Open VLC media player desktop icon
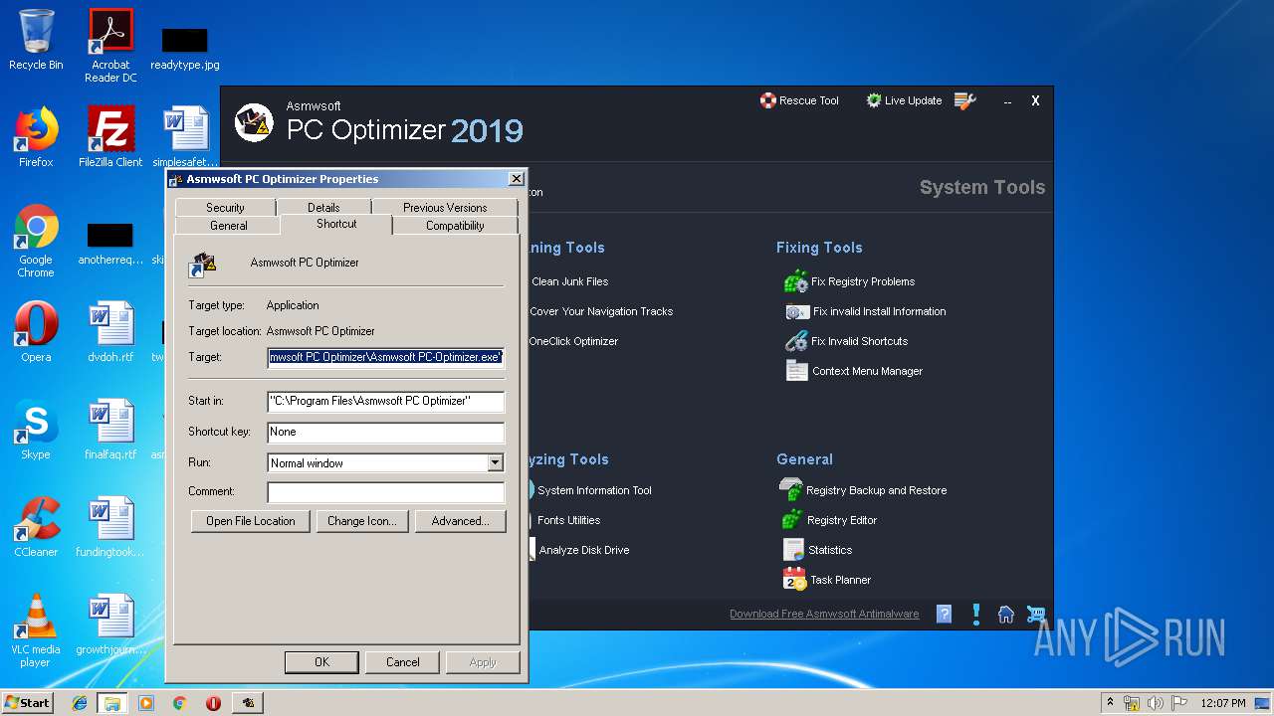1274x716 pixels. [36, 630]
